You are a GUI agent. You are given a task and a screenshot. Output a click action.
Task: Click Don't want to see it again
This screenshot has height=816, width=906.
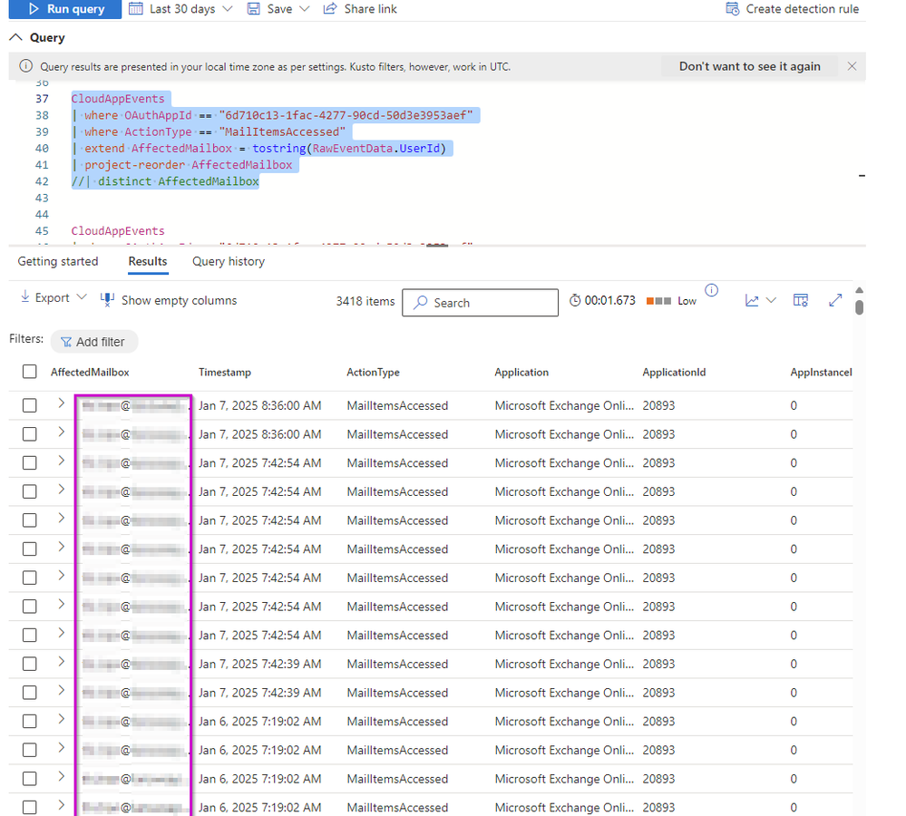tap(749, 66)
